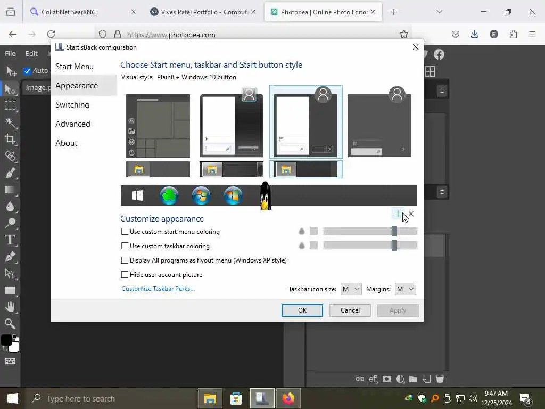
Task: Open the Switching section
Action: tap(72, 105)
